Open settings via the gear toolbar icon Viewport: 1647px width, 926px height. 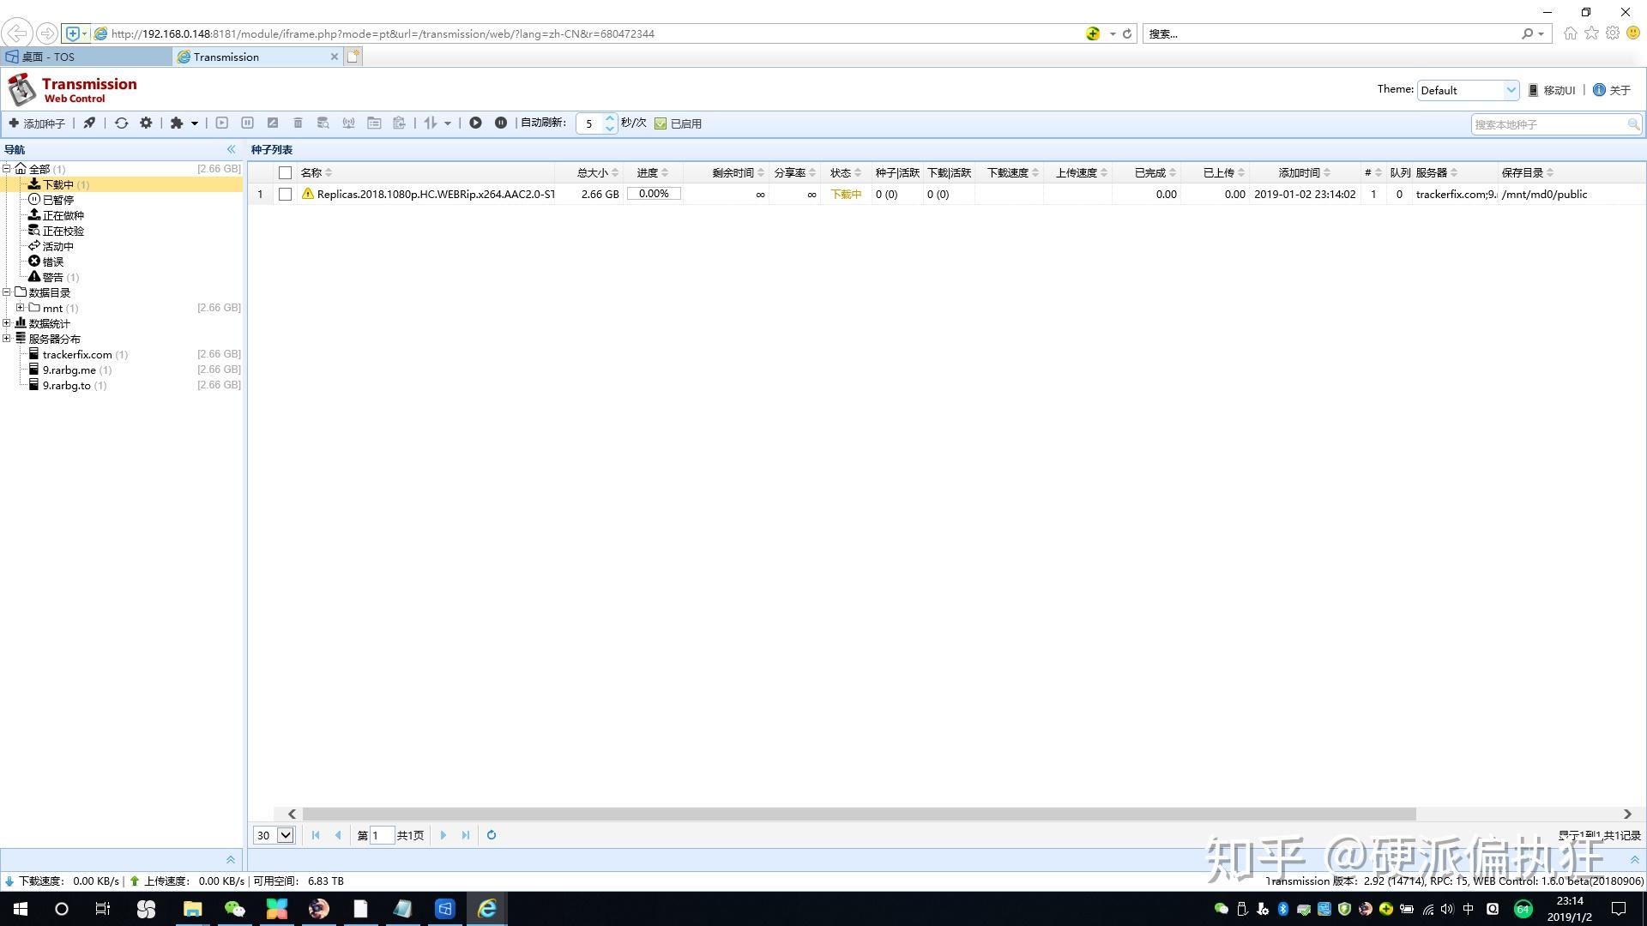(146, 123)
